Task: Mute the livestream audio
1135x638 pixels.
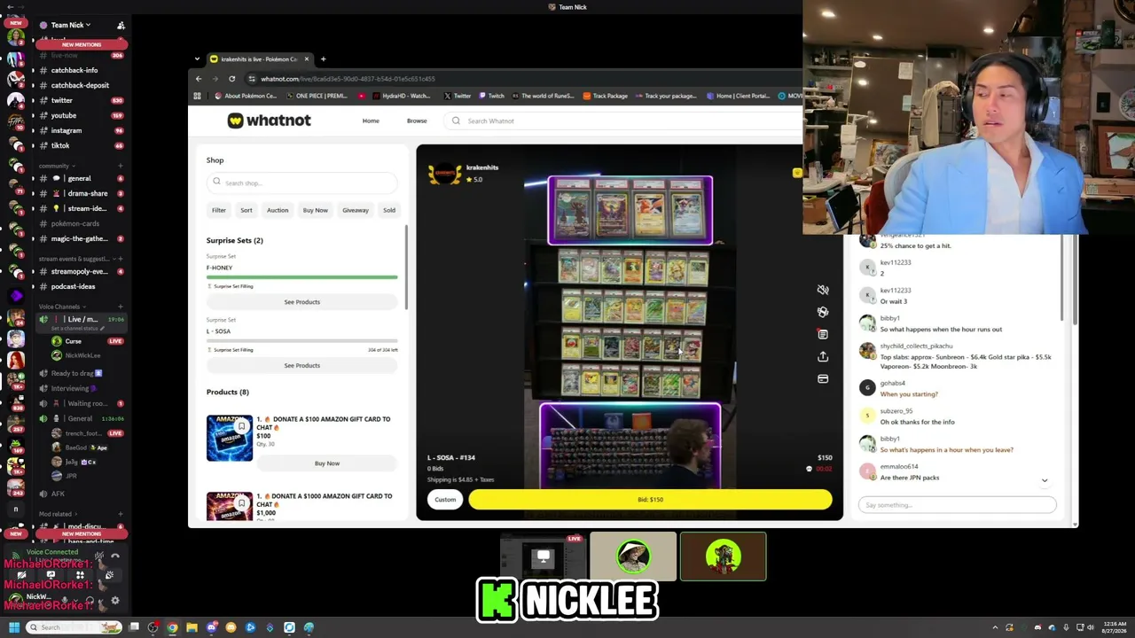Action: coord(823,290)
